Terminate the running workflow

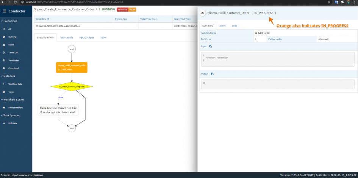point(123,9)
